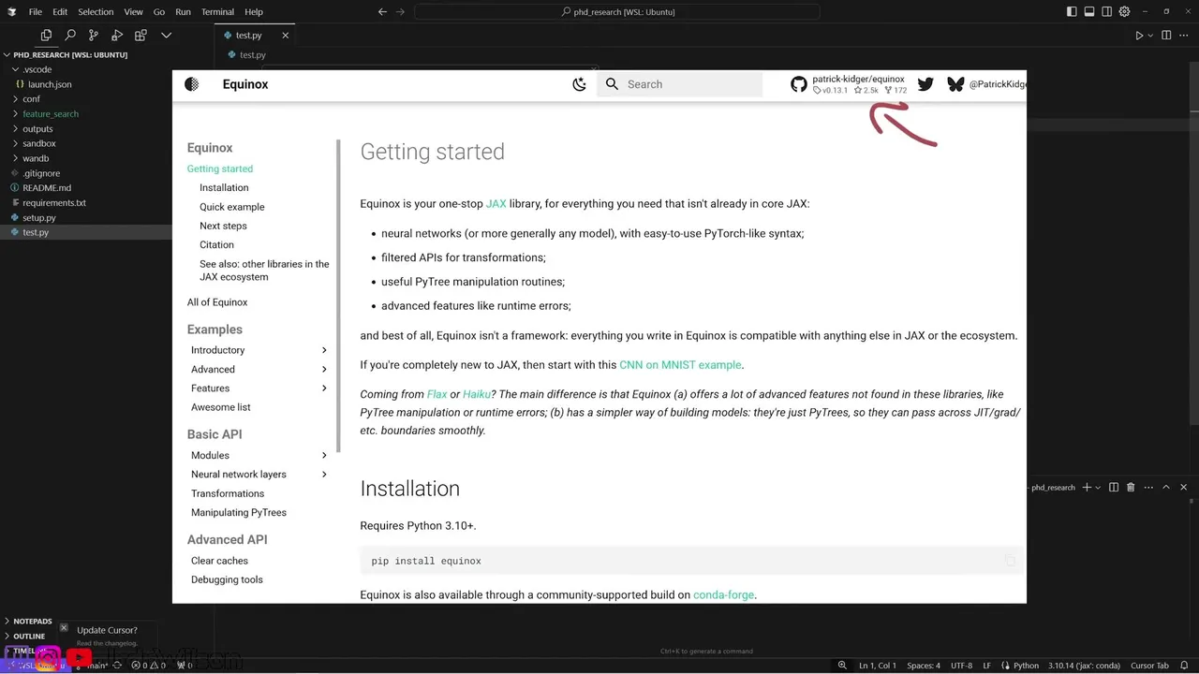Collapse the PHD_RESEARCH root folder
The height and width of the screenshot is (674, 1199).
click(66, 54)
